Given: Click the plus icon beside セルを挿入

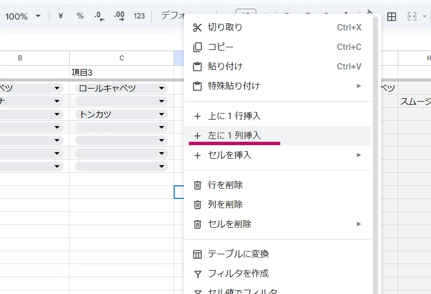Looking at the screenshot, I should coord(198,155).
